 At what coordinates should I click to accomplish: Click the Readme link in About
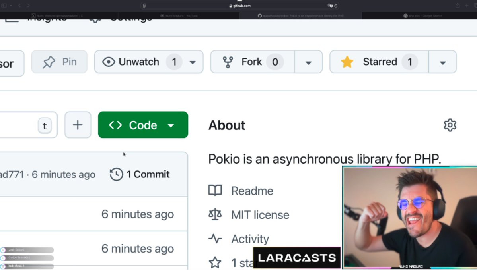tap(252, 191)
